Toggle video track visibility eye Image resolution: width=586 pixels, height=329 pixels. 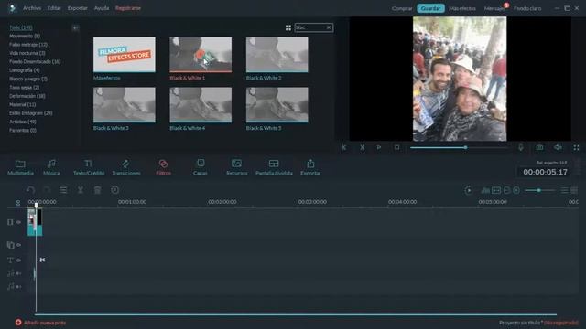coord(18,222)
